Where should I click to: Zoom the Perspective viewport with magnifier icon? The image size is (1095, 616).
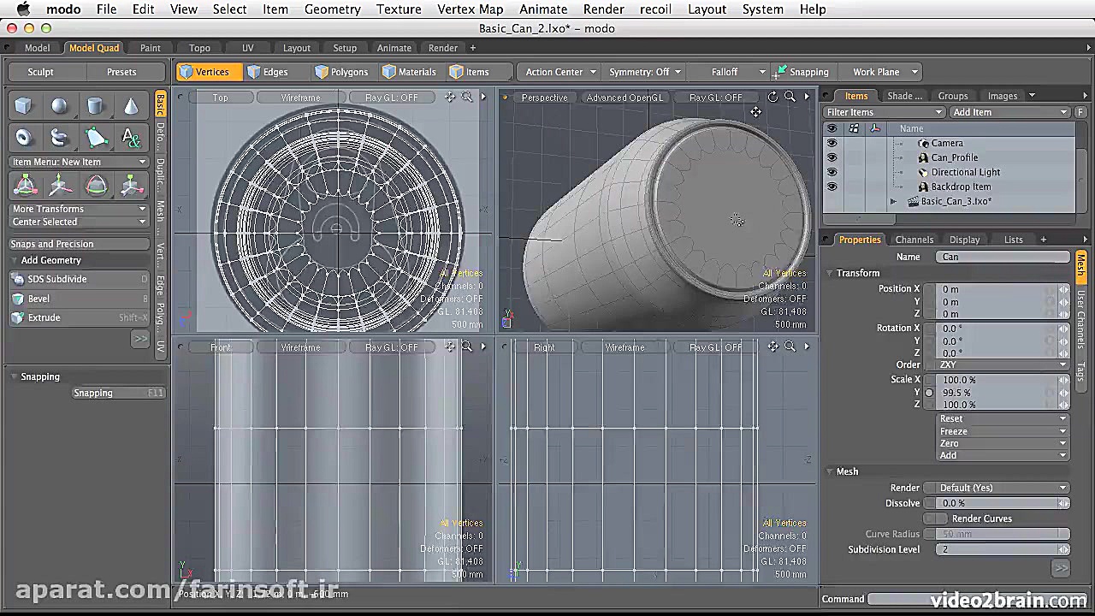790,98
